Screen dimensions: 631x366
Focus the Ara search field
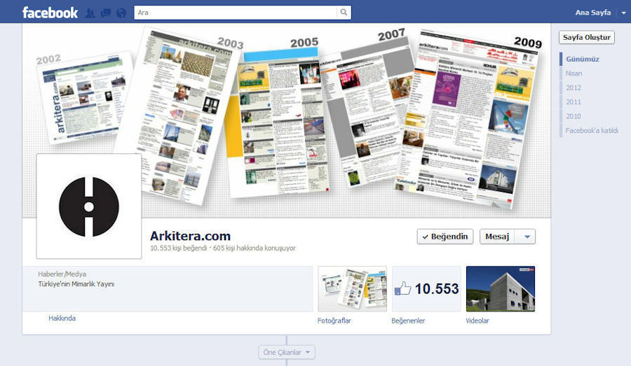[x=236, y=13]
